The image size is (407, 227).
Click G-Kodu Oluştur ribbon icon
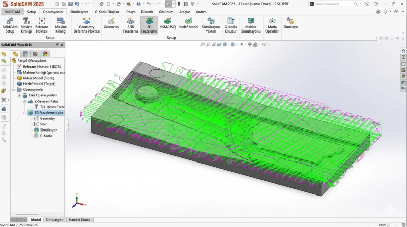click(230, 25)
